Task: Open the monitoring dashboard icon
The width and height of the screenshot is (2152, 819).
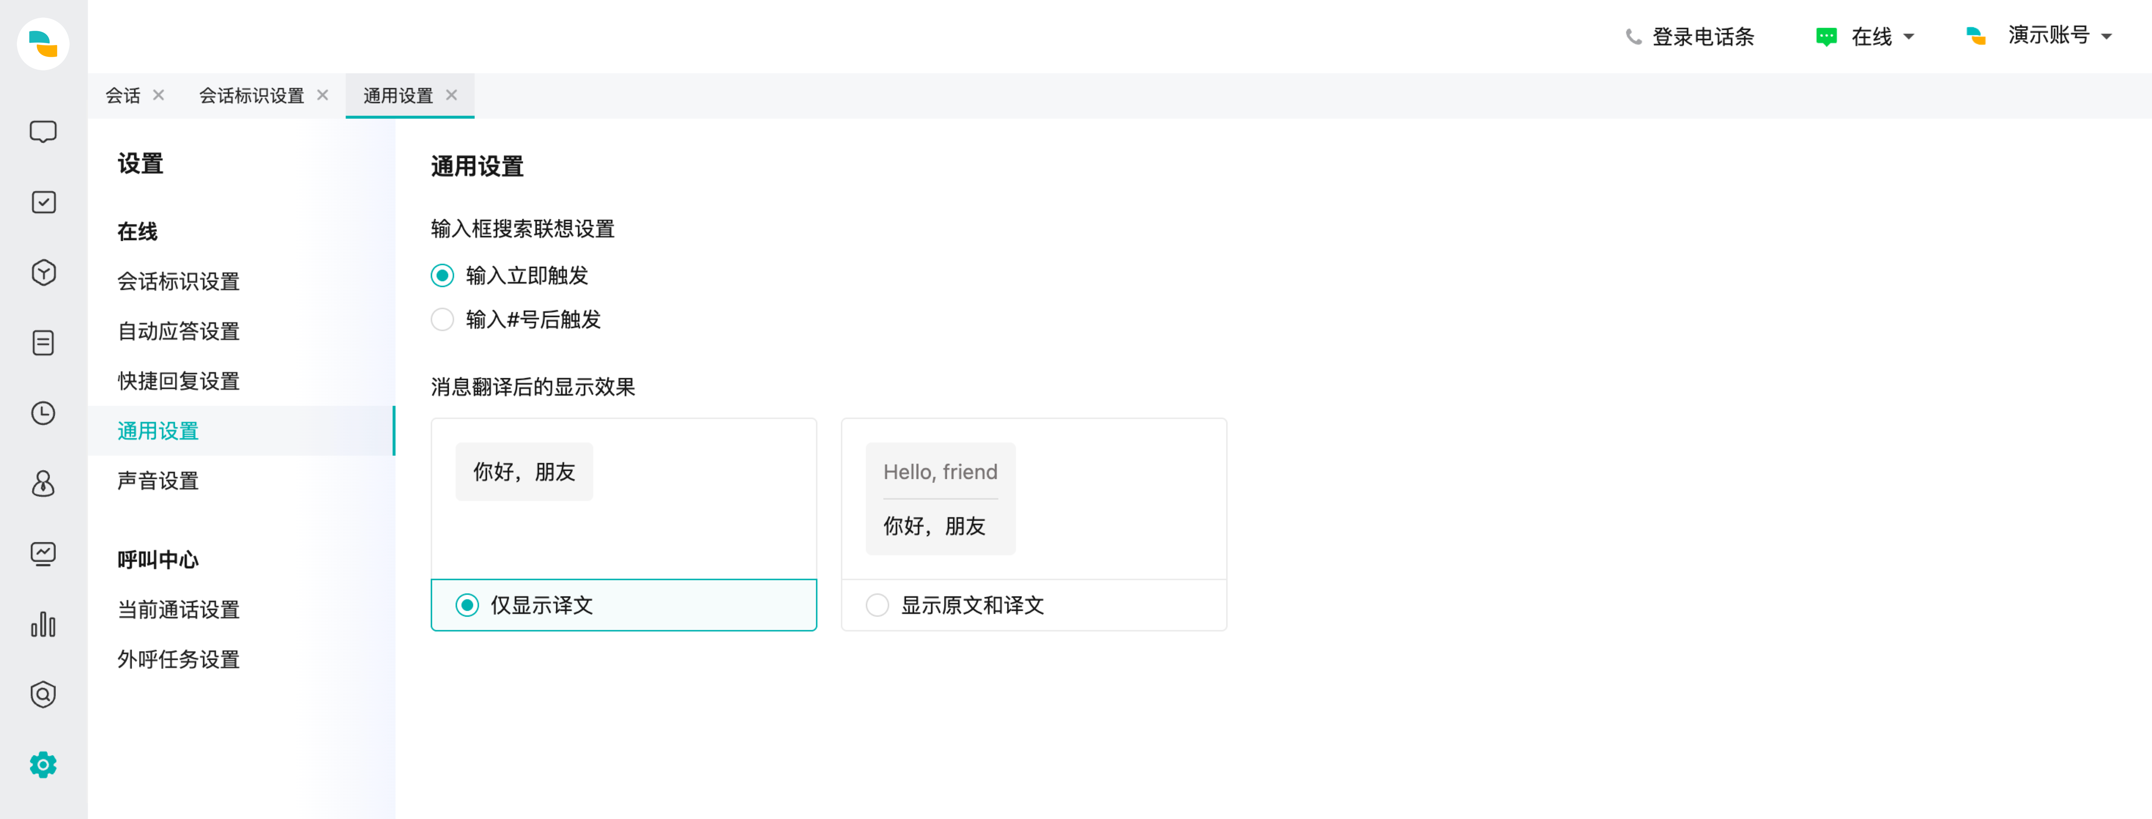Action: pyautogui.click(x=42, y=553)
